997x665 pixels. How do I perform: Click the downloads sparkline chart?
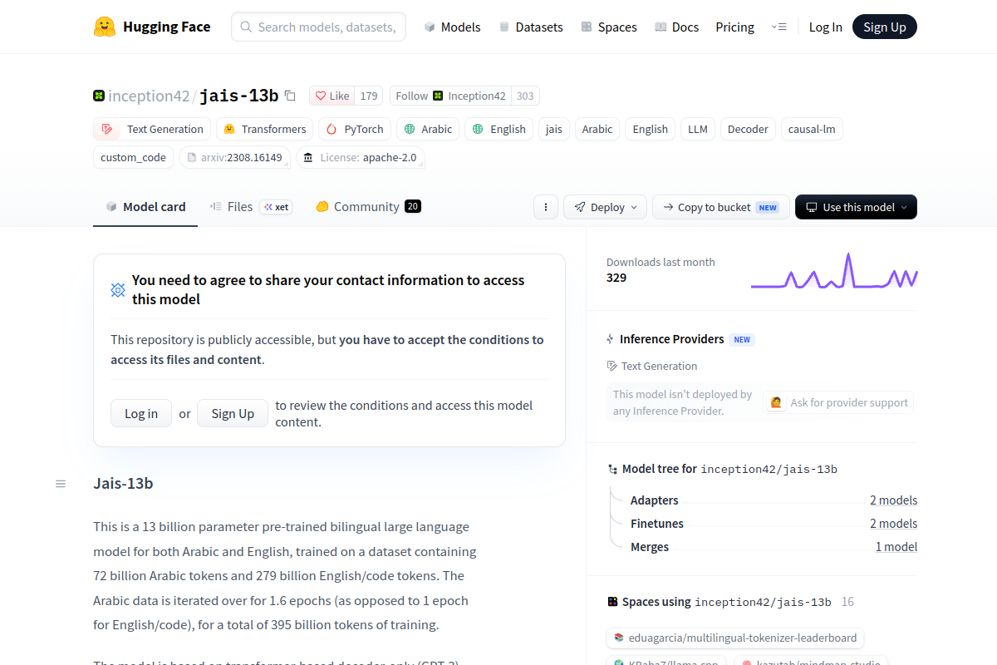[x=834, y=271]
